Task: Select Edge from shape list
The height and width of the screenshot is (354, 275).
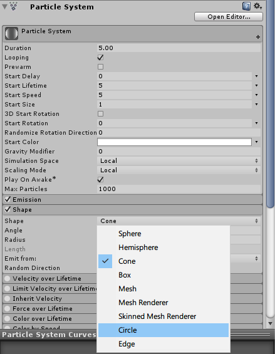Action: point(163,344)
